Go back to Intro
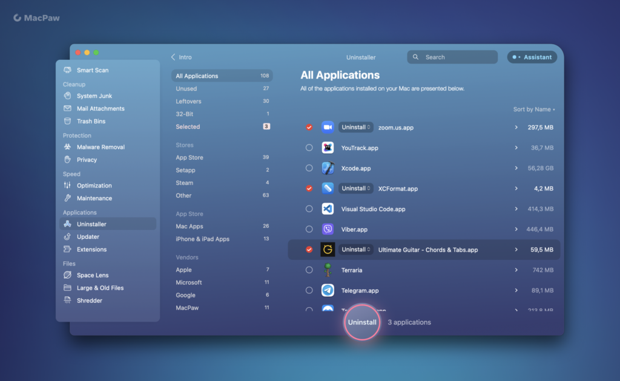 [x=182, y=57]
